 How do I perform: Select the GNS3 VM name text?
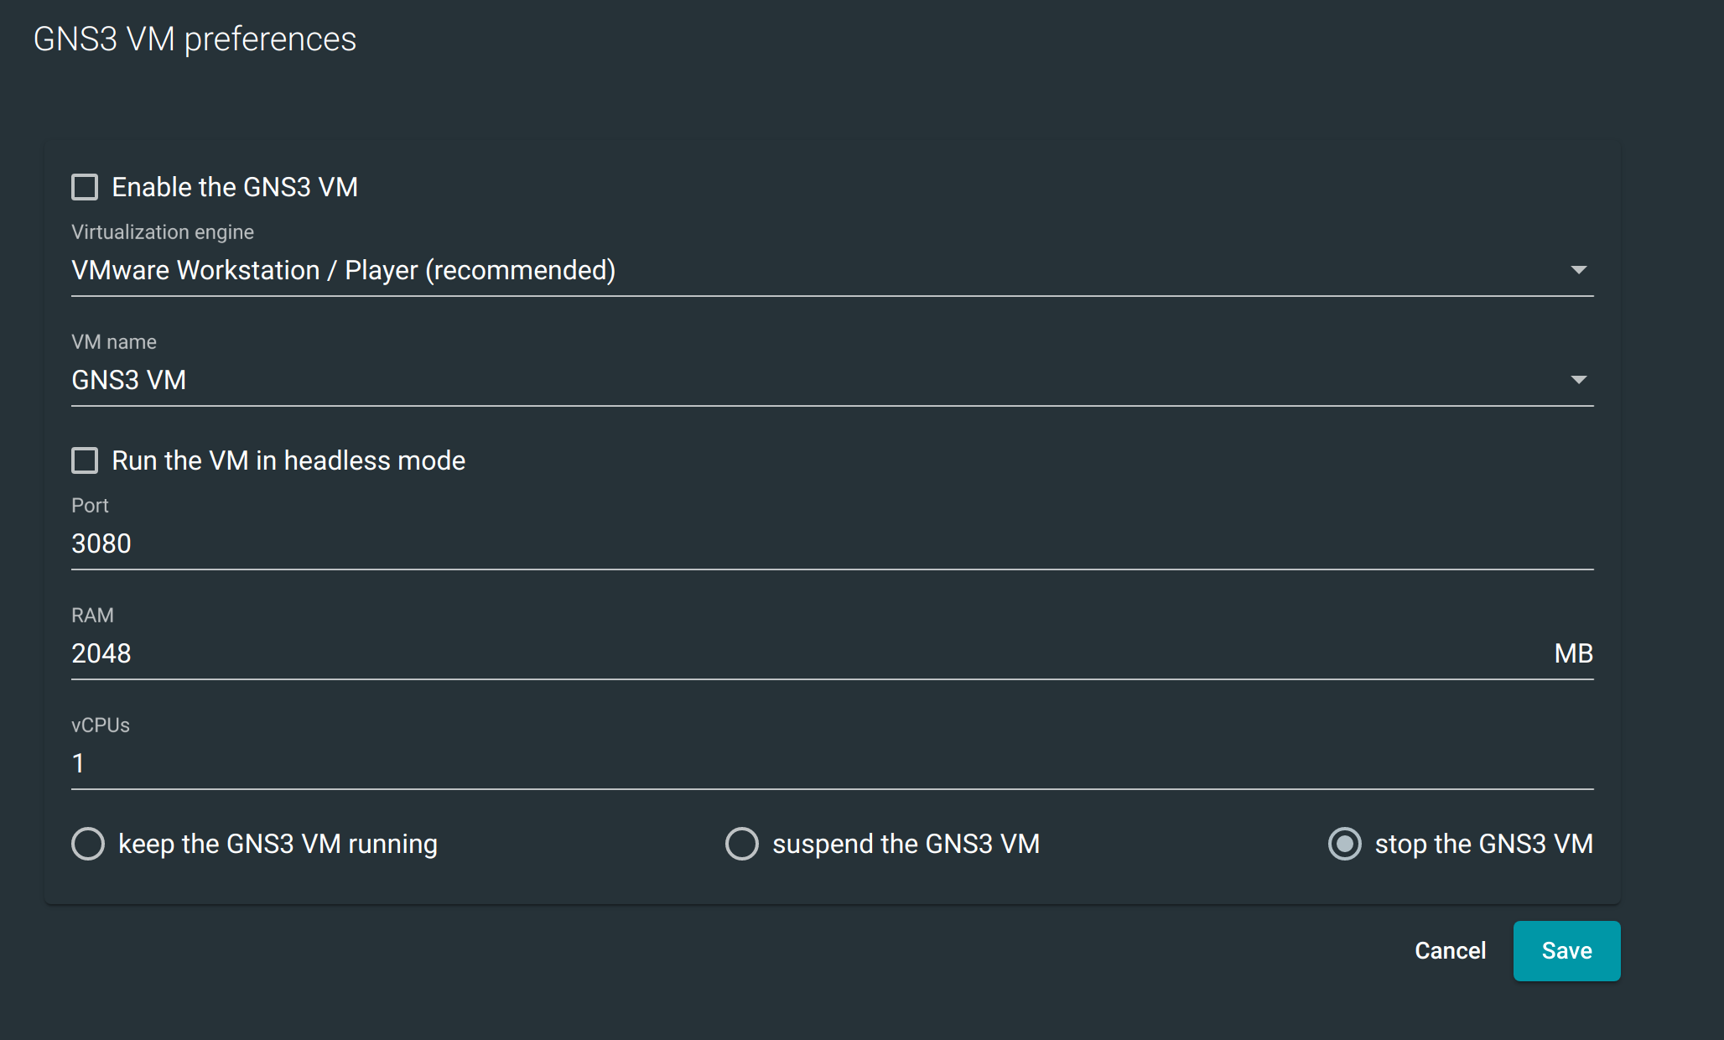(128, 380)
